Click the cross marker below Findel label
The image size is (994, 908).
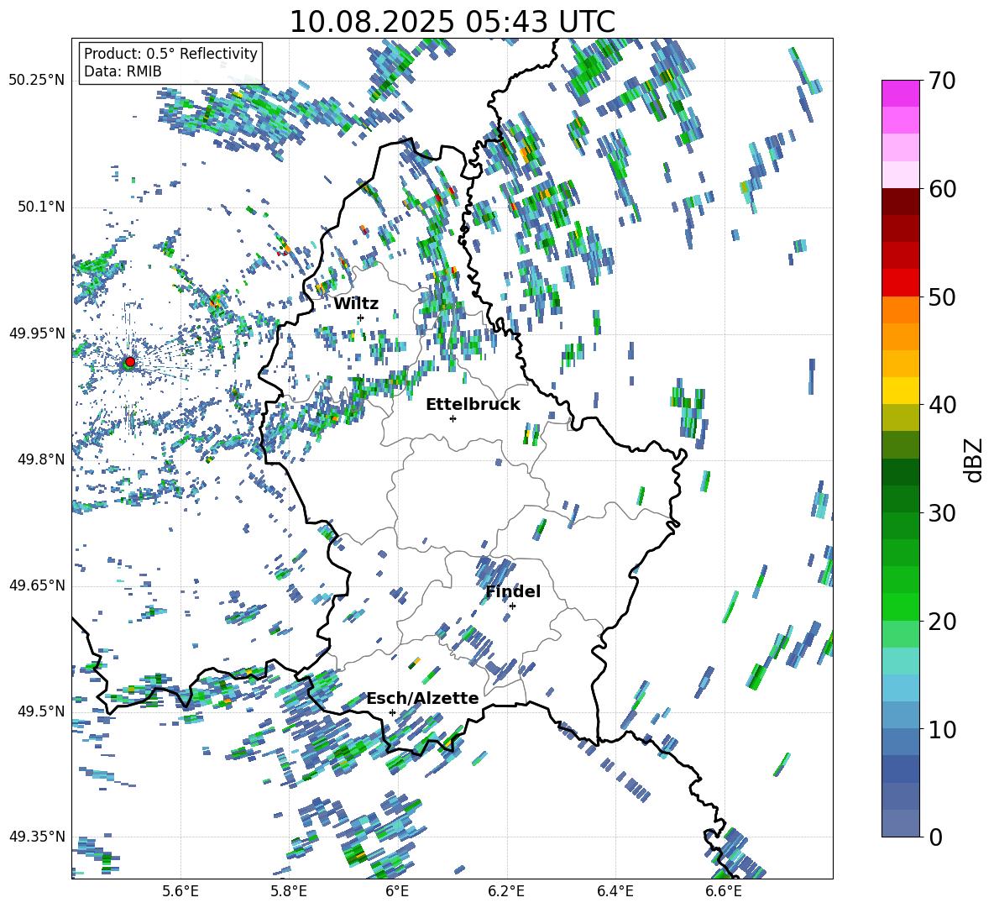(x=512, y=606)
